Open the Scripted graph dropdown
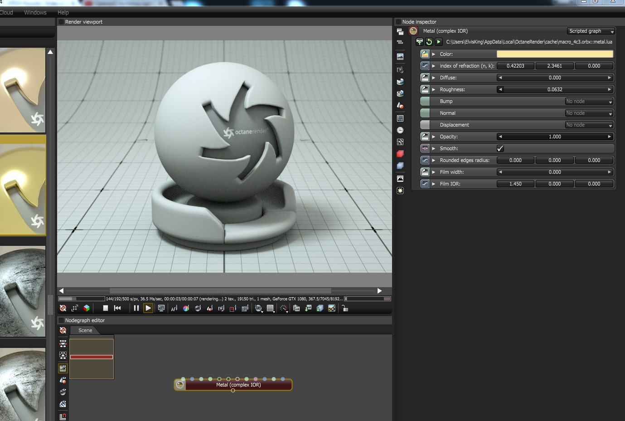This screenshot has width=625, height=421. [591, 31]
